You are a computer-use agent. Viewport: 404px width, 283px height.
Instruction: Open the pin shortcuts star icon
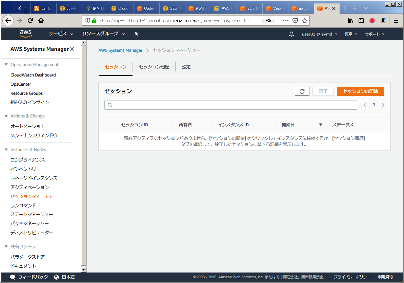pos(136,34)
